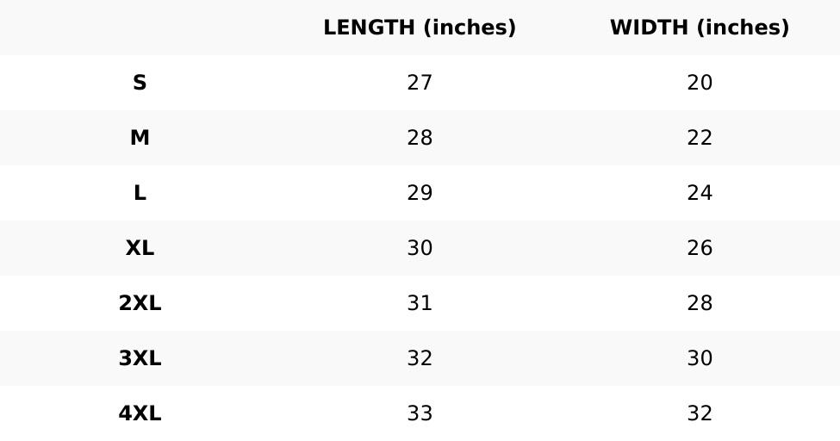Click the length value 31 for size 2XL
The image size is (840, 441).
click(x=420, y=303)
